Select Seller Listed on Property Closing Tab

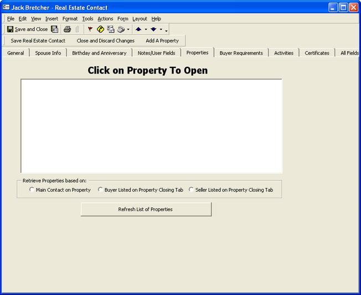point(191,189)
